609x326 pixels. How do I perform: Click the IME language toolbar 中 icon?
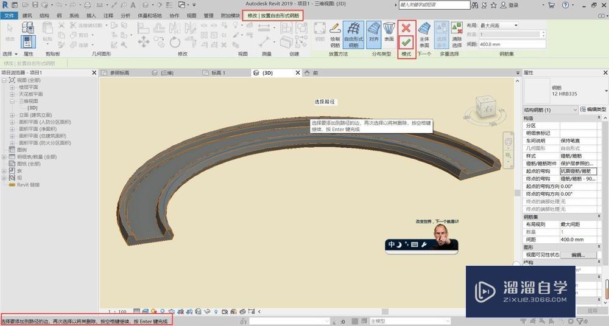(x=392, y=244)
